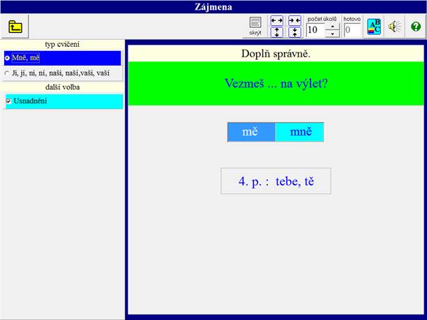Open help with green question mark
The width and height of the screenshot is (427, 320).
416,27
